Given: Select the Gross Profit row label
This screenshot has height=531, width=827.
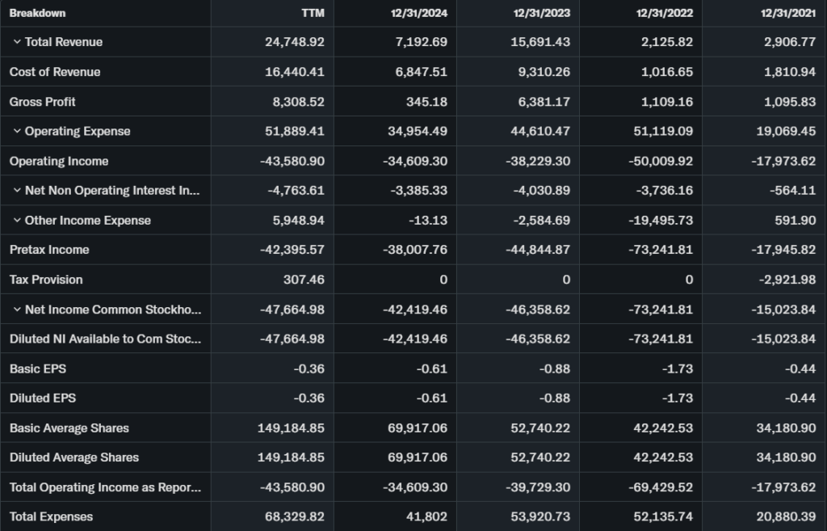Looking at the screenshot, I should click(x=43, y=102).
